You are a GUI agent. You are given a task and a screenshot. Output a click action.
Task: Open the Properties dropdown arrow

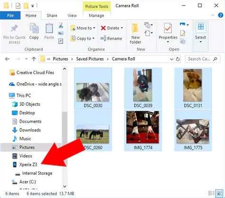click(168, 42)
